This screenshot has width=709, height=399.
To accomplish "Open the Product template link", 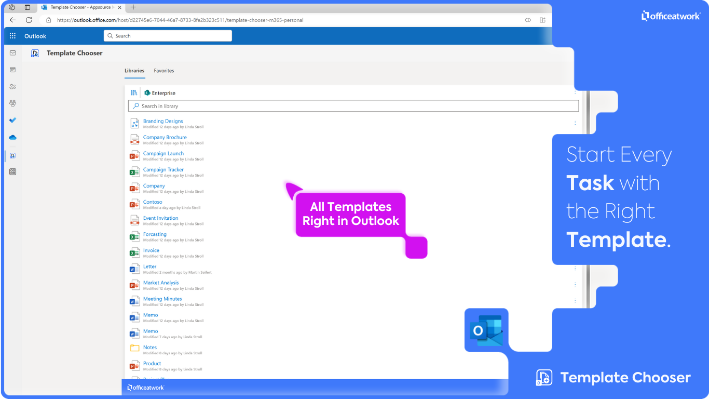I will [152, 363].
